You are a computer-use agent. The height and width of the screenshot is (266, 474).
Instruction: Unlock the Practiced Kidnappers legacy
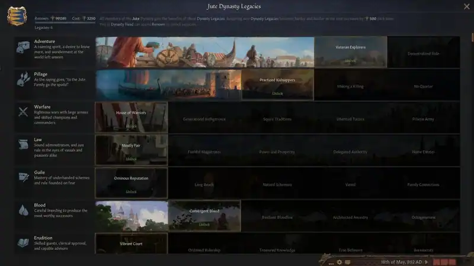tap(277, 85)
